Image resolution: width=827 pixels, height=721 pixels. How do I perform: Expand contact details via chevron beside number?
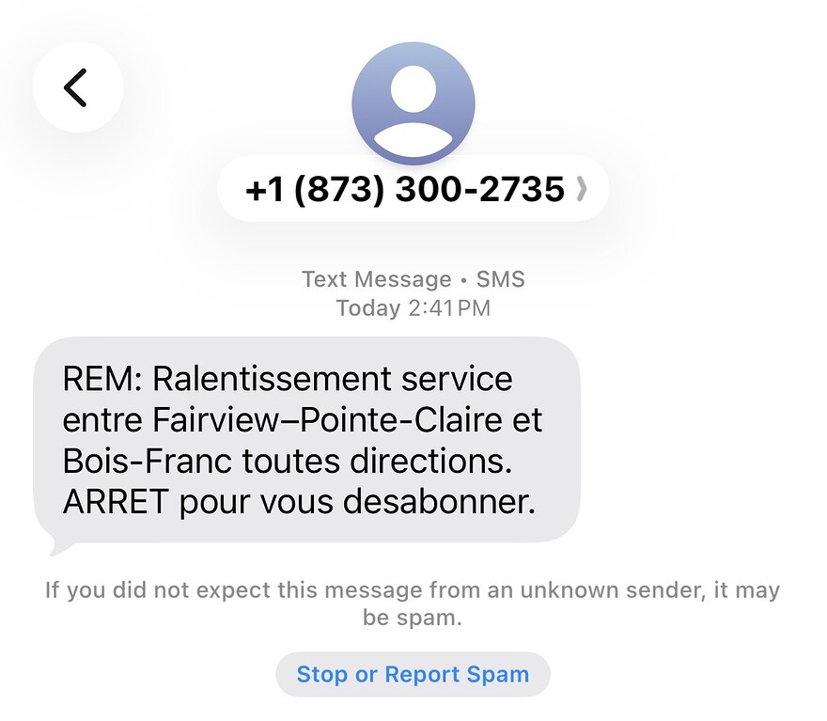pyautogui.click(x=581, y=189)
